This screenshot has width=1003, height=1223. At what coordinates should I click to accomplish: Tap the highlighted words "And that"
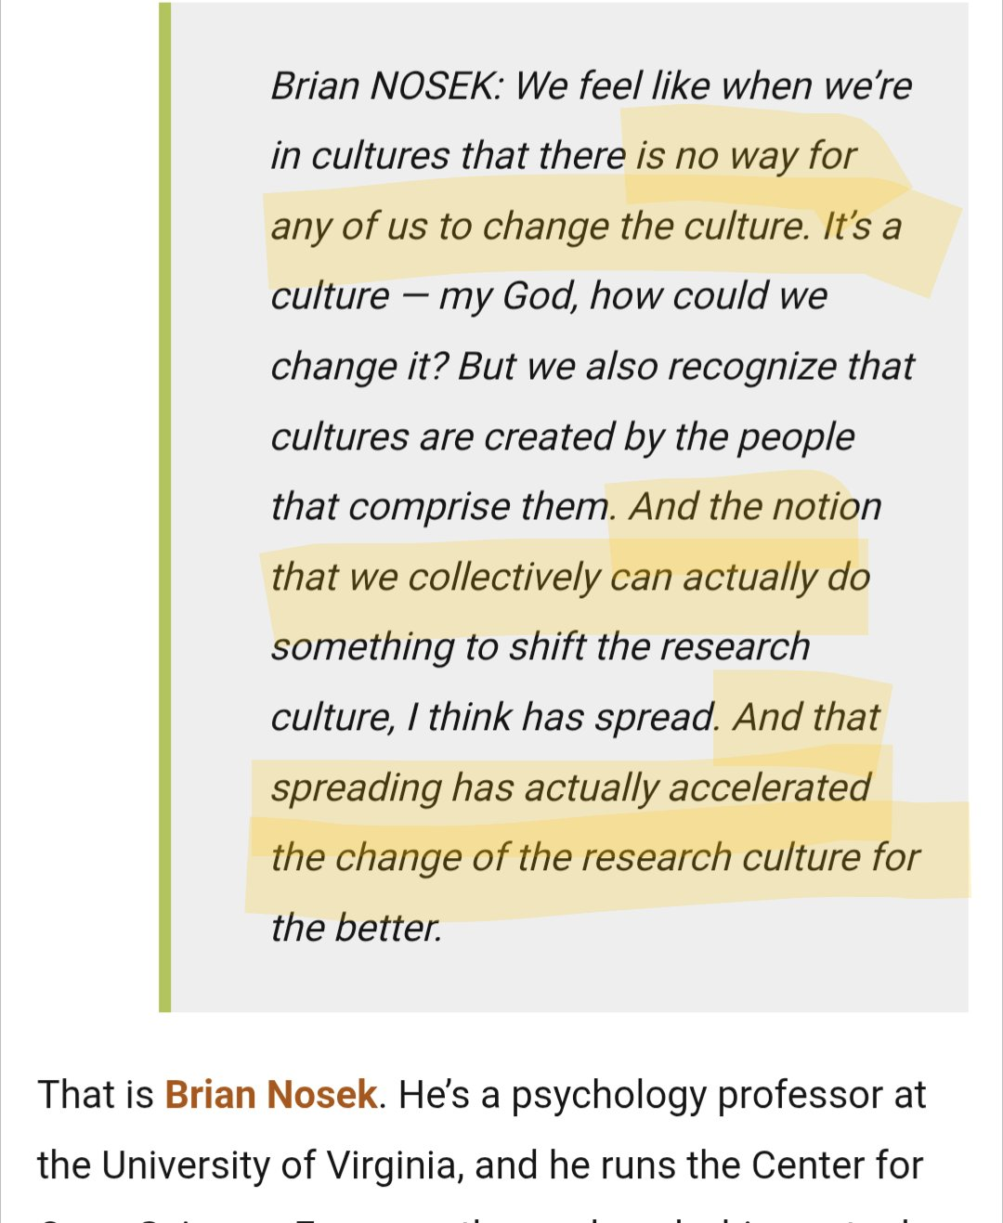coord(806,717)
